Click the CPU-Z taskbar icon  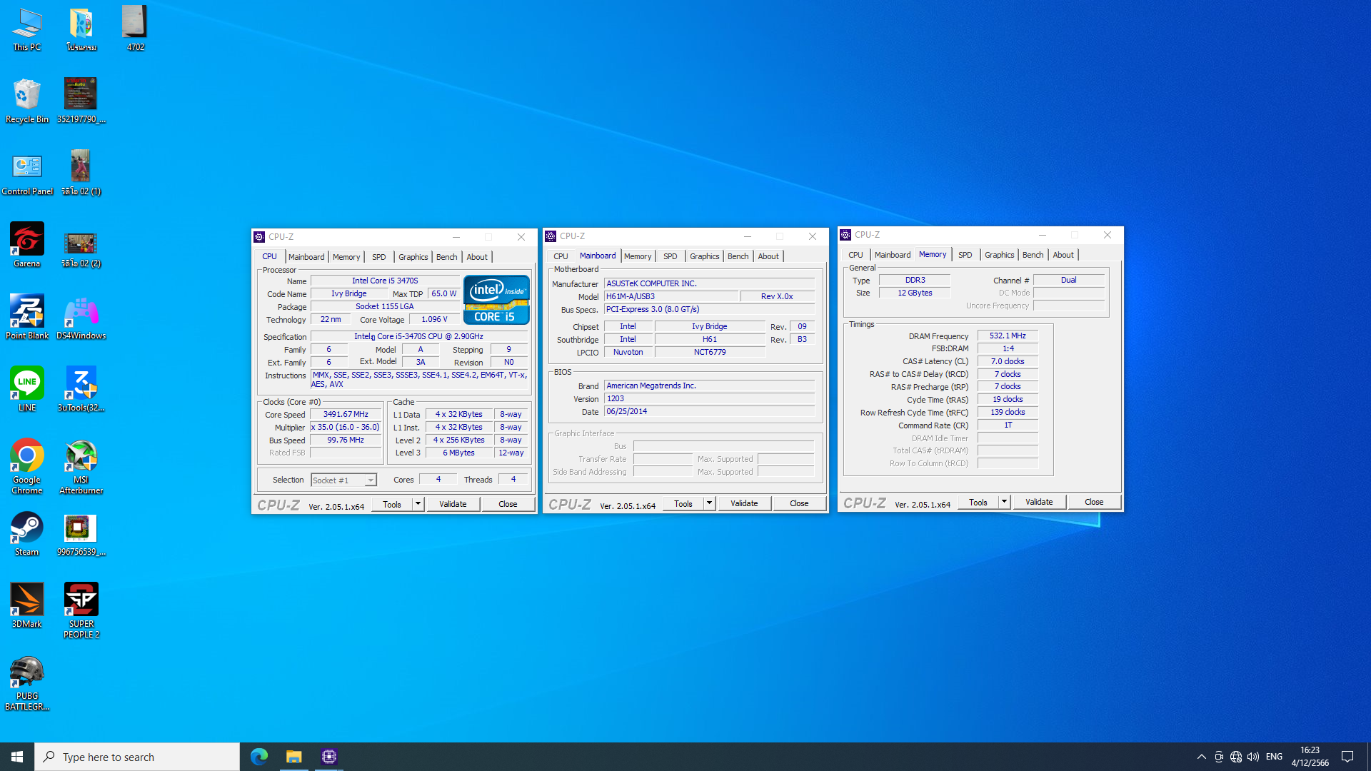click(329, 757)
